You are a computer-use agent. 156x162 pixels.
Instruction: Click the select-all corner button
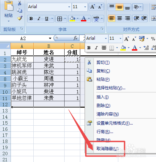tap(5, 46)
